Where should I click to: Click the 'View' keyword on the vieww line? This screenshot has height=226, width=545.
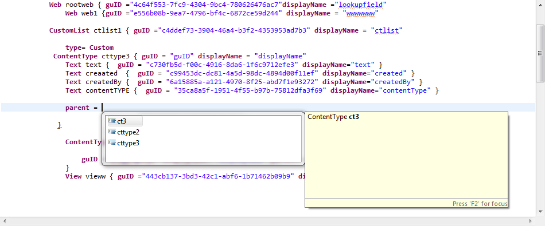point(73,176)
